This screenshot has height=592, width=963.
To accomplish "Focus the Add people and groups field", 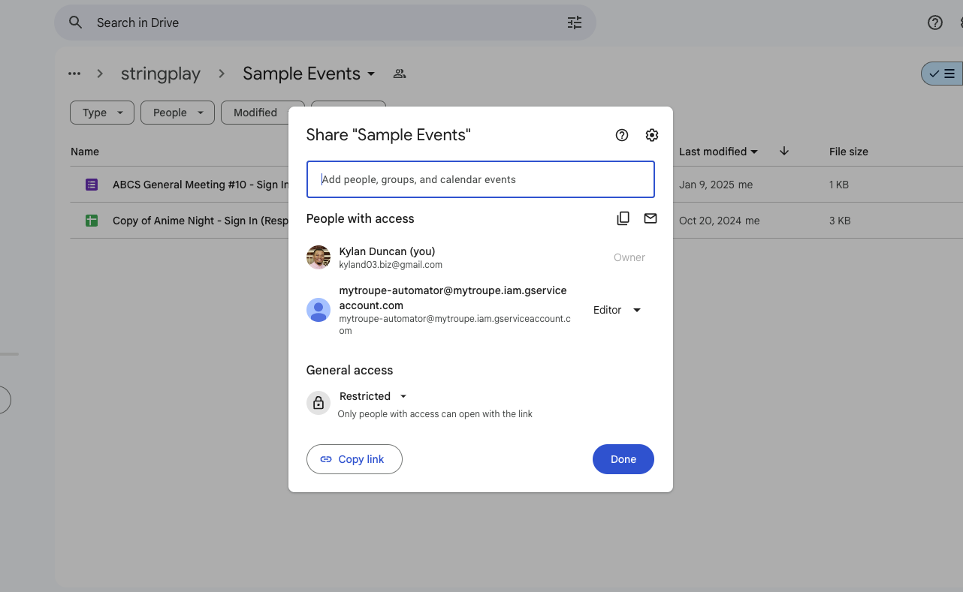I will click(480, 179).
